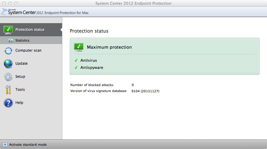Image resolution: width=267 pixels, height=149 pixels.
Task: Click the Antivirus status entry
Action: tap(88, 61)
